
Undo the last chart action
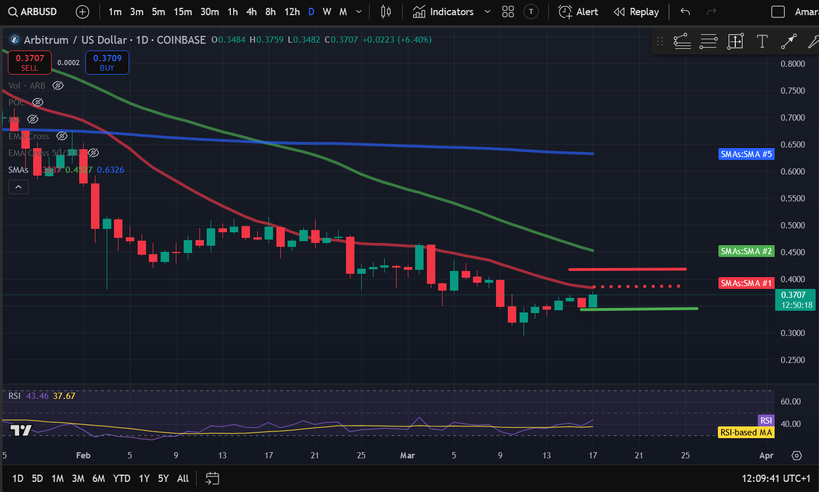click(685, 12)
